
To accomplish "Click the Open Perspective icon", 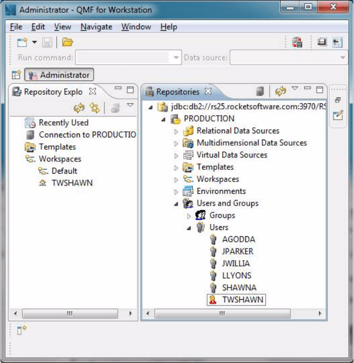I will [16, 75].
